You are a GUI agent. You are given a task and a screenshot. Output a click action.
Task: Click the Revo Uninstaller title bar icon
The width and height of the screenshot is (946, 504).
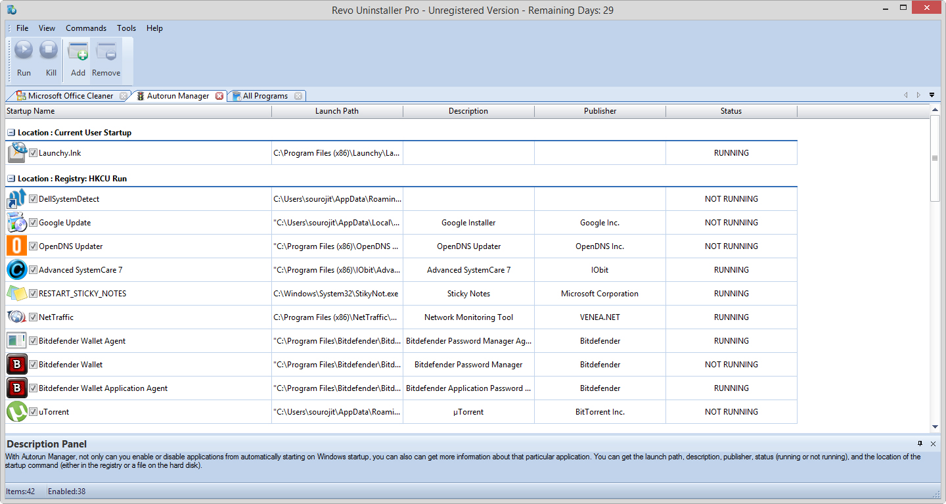(11, 10)
